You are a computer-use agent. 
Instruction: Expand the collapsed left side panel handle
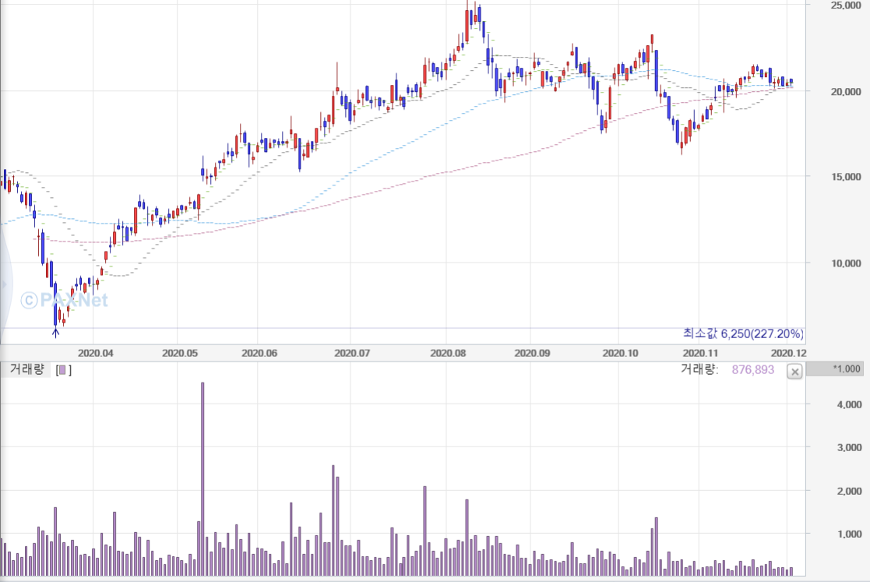click(5, 284)
